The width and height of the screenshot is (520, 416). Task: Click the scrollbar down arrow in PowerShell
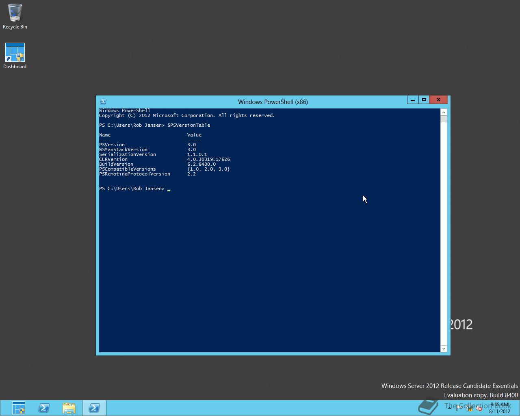[444, 349]
